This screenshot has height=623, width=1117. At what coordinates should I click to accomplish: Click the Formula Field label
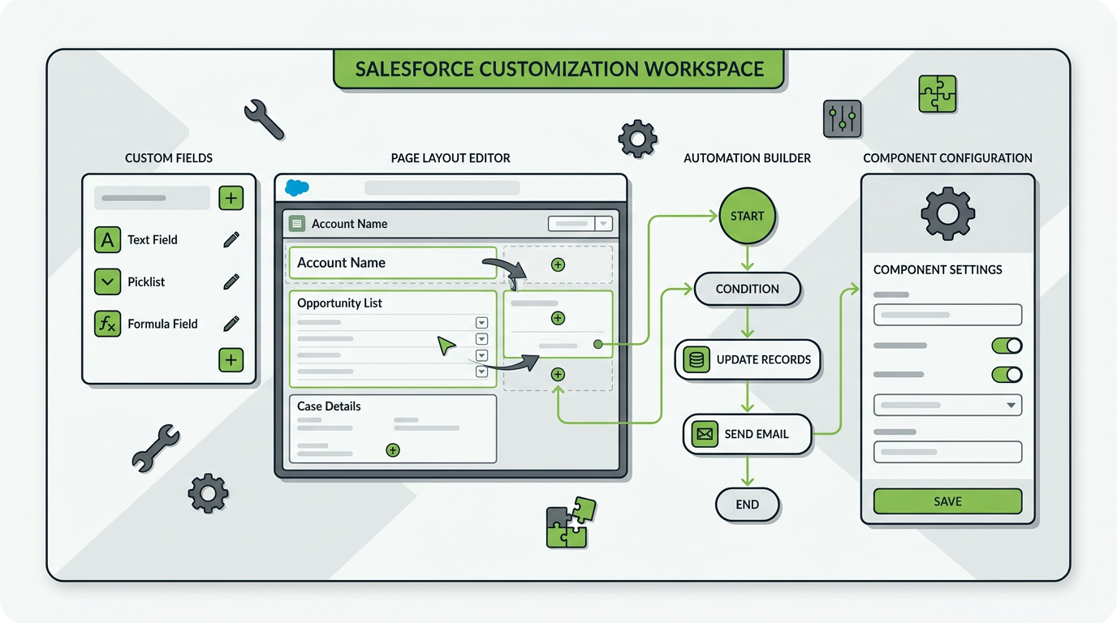162,324
